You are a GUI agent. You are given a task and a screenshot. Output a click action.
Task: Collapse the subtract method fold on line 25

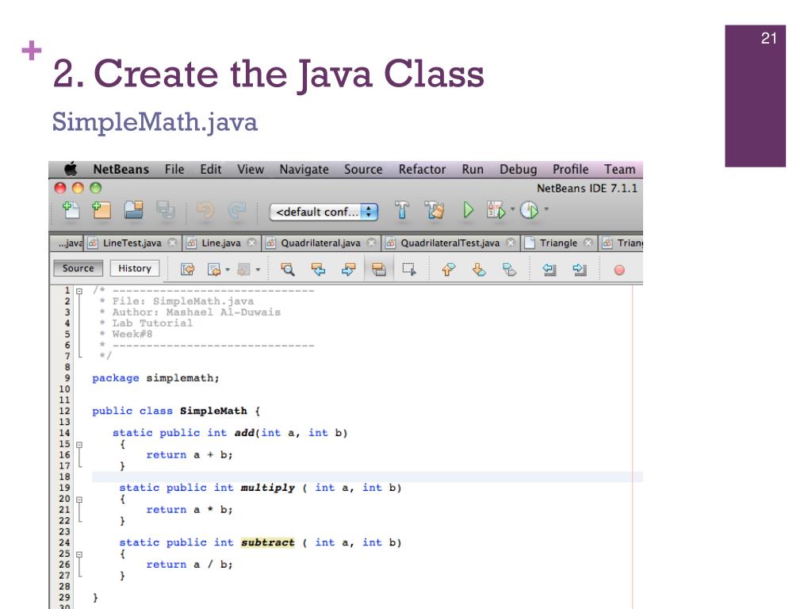80,554
